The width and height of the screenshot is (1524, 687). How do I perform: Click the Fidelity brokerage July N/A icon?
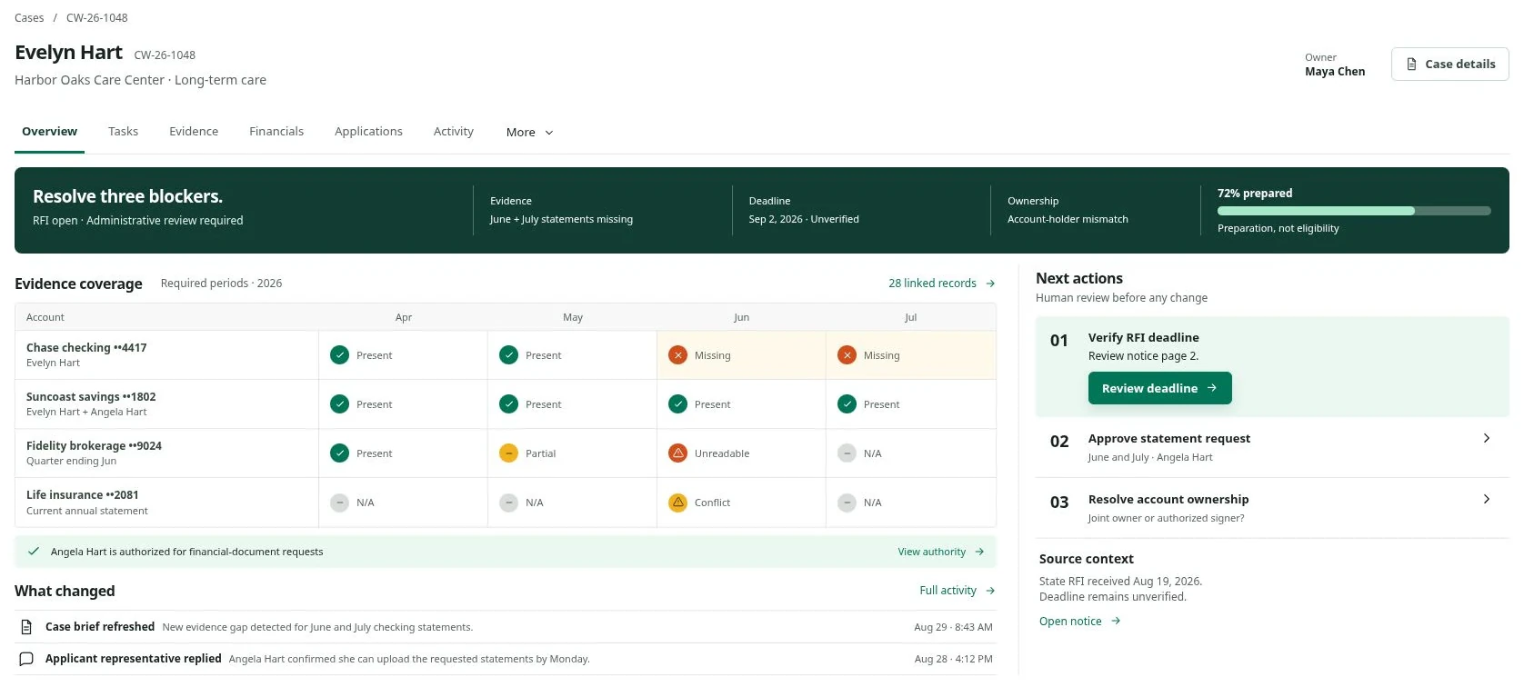coord(847,453)
